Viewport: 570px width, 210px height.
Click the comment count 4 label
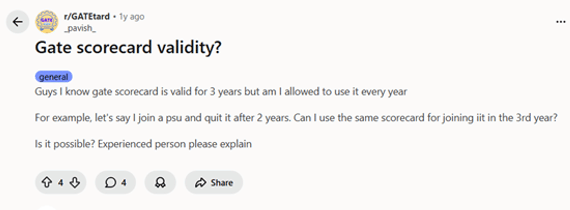click(123, 183)
